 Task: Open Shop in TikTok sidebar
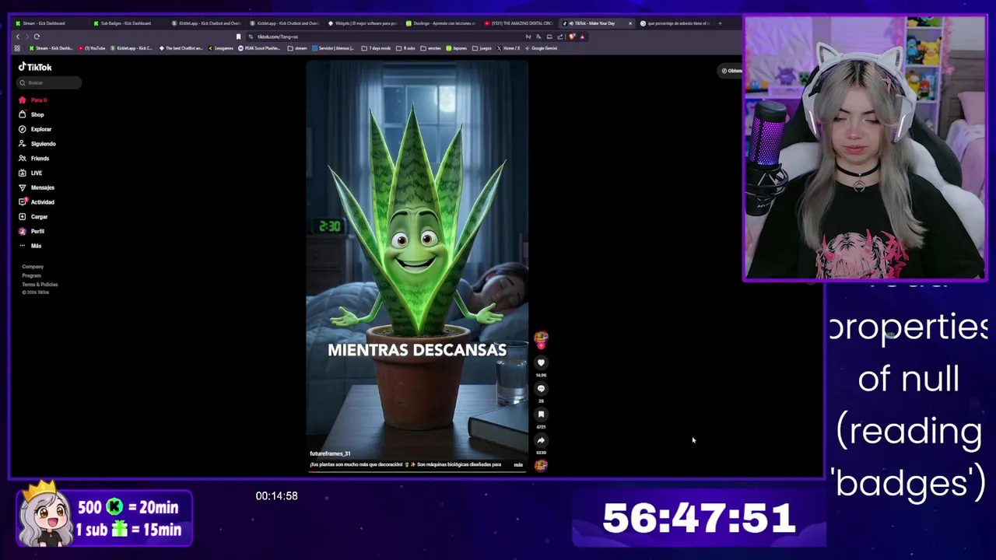point(32,114)
